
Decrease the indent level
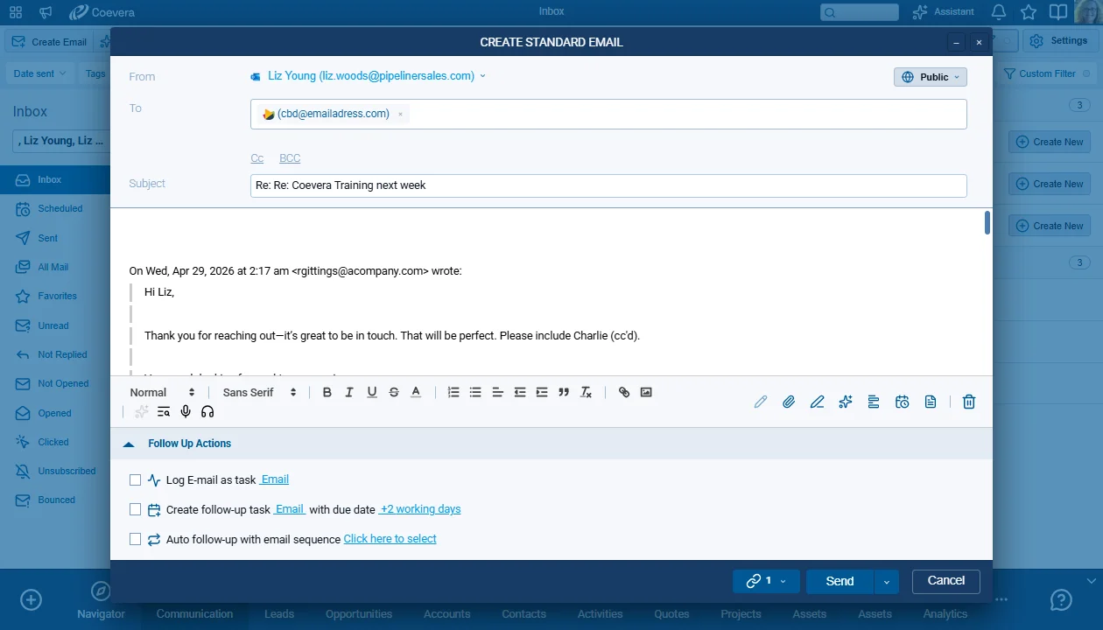click(520, 392)
